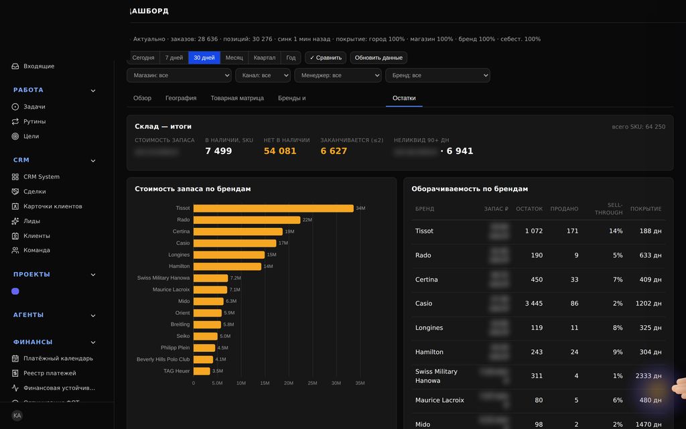686x429 pixels.
Task: Click the Swiss Military Hanowa table row
Action: (x=538, y=376)
